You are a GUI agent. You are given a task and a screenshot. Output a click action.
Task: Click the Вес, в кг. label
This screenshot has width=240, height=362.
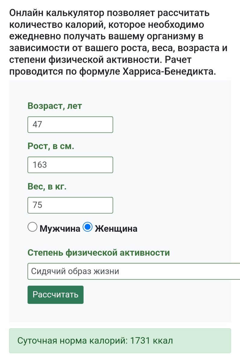click(47, 187)
